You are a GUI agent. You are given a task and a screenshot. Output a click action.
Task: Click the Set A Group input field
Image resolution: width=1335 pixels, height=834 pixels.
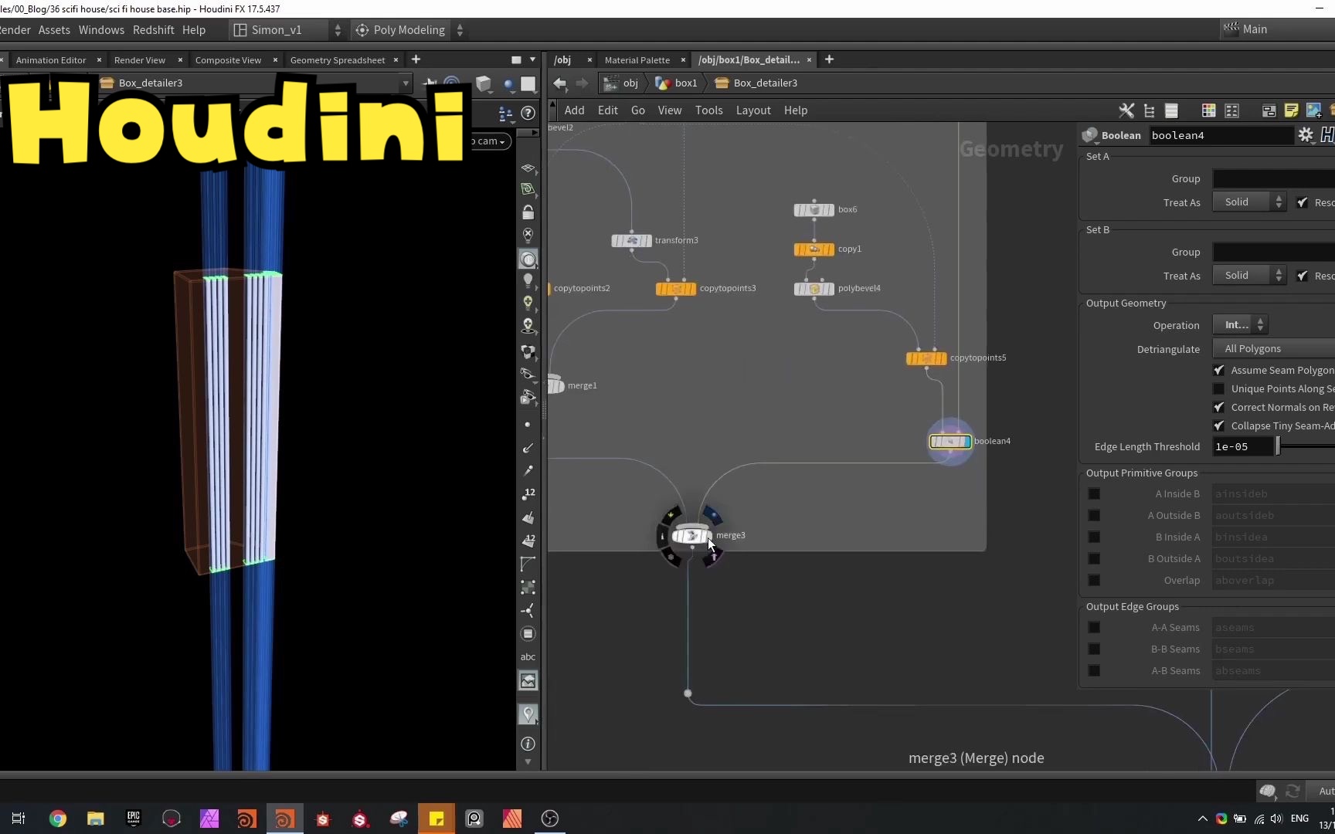click(x=1274, y=179)
